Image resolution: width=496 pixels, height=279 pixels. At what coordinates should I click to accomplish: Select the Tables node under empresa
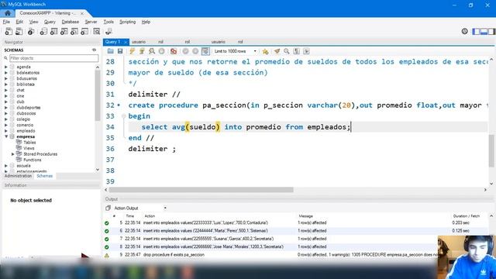(29, 143)
